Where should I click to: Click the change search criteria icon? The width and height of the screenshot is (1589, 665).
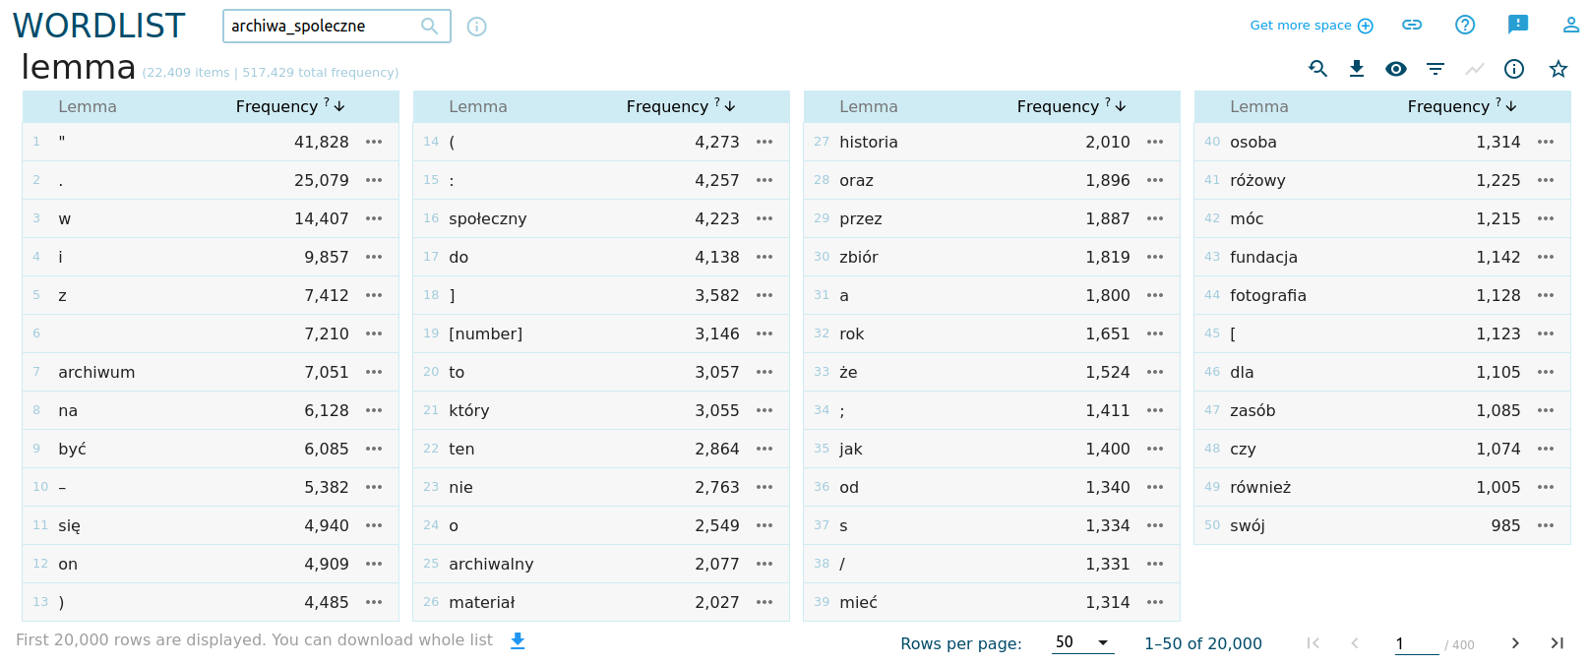(1317, 68)
